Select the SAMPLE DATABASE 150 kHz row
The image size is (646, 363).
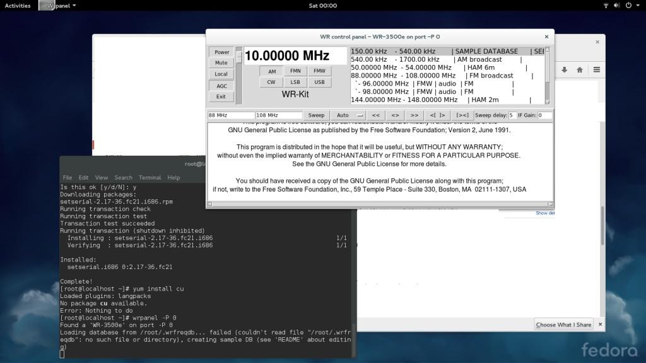[447, 52]
